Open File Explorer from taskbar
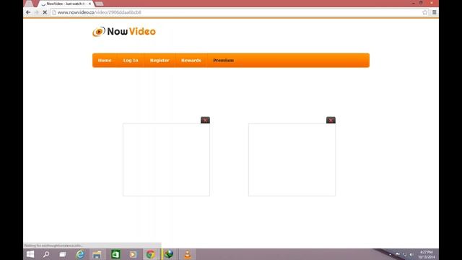Image resolution: width=462 pixels, height=260 pixels. pos(97,254)
